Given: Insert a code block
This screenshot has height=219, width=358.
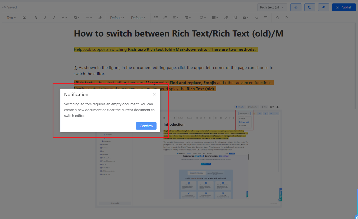Looking at the screenshot, I should click(x=257, y=18).
